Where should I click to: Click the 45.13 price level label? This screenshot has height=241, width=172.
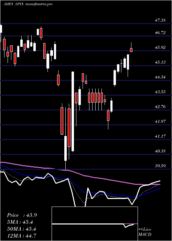point(160,62)
